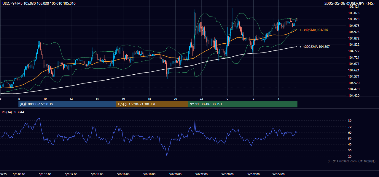
Task: Click price level 104.420 on the axis
Action: (x=354, y=96)
